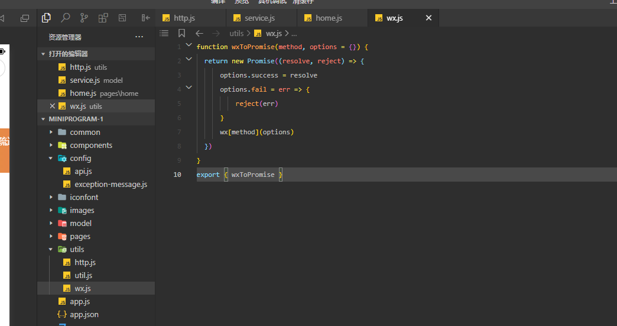Navigate back with the left arrow
617x326 pixels.
pos(199,34)
